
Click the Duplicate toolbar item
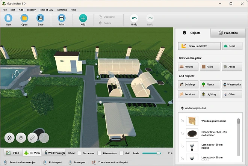(107, 17)
